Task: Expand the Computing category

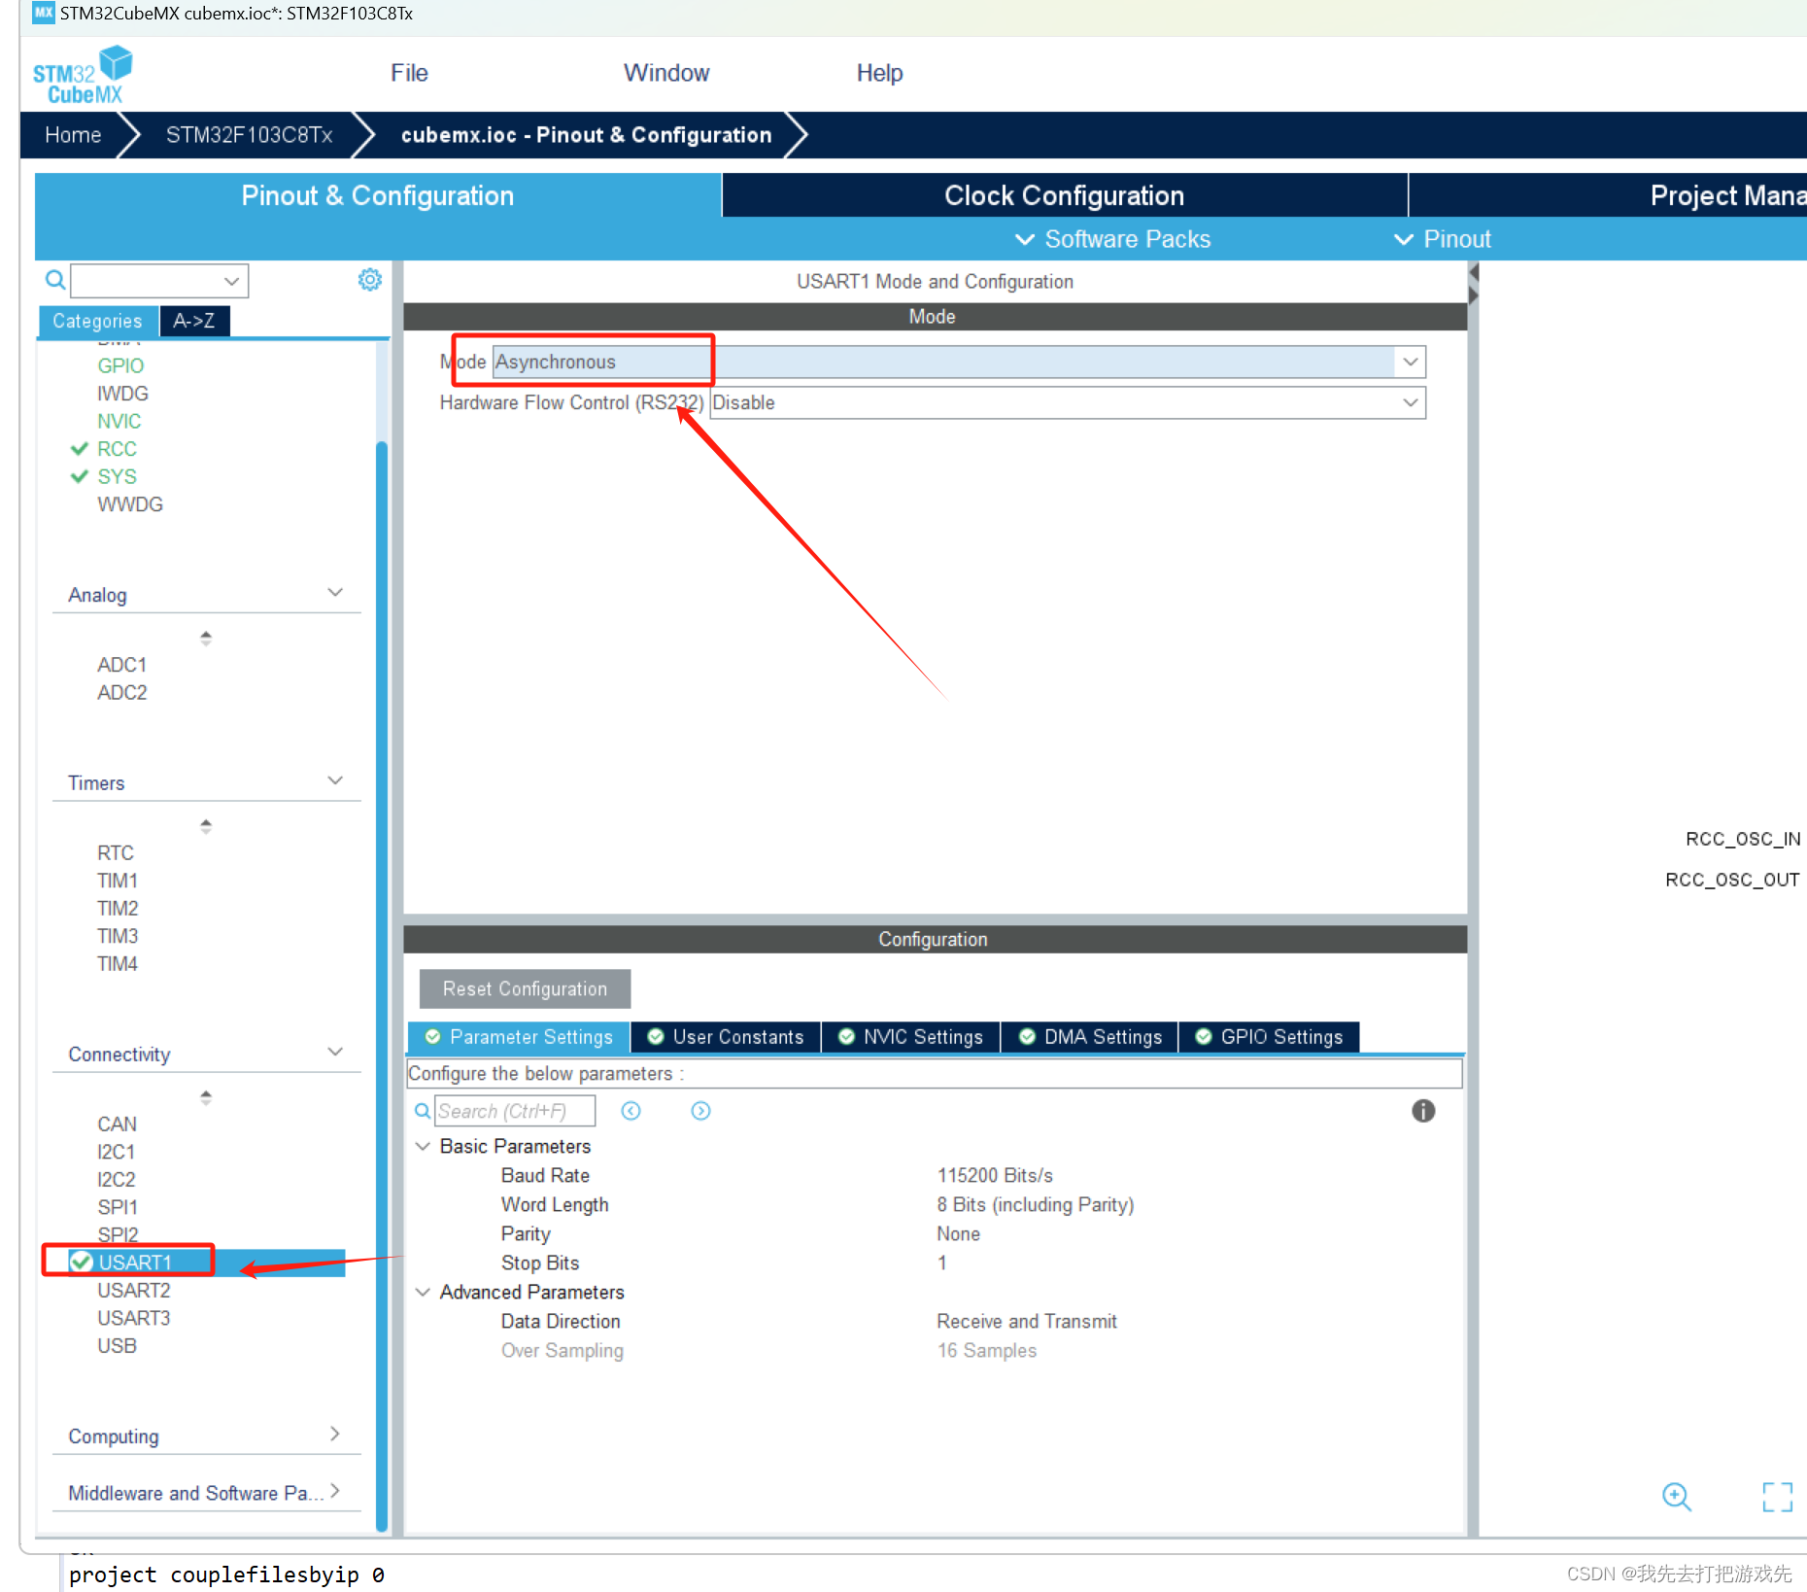Action: tap(335, 1435)
